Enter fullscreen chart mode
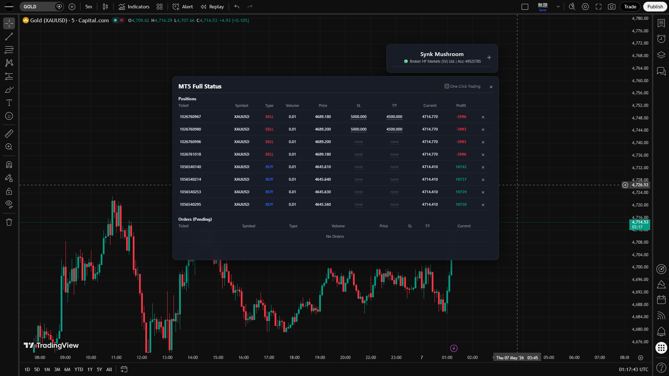 599,7
